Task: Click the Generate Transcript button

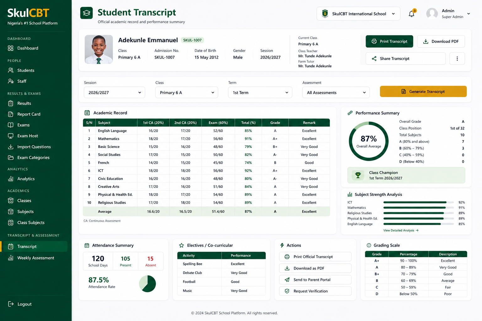Action: 423,92
